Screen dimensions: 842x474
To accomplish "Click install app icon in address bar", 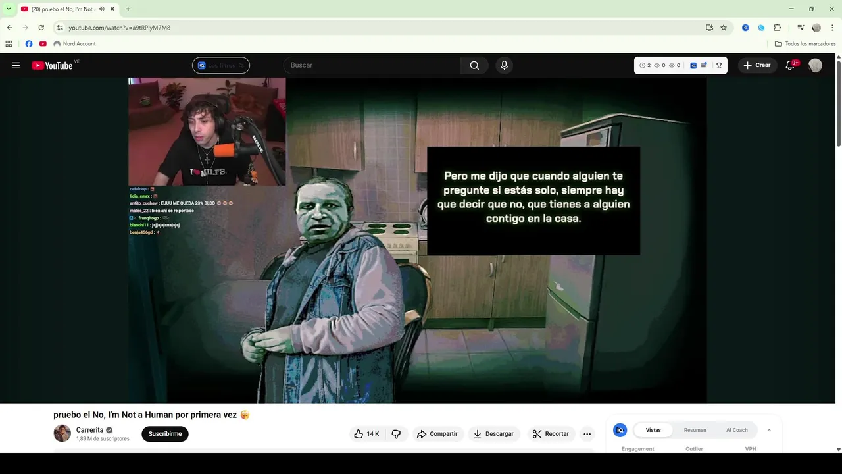I will [709, 28].
